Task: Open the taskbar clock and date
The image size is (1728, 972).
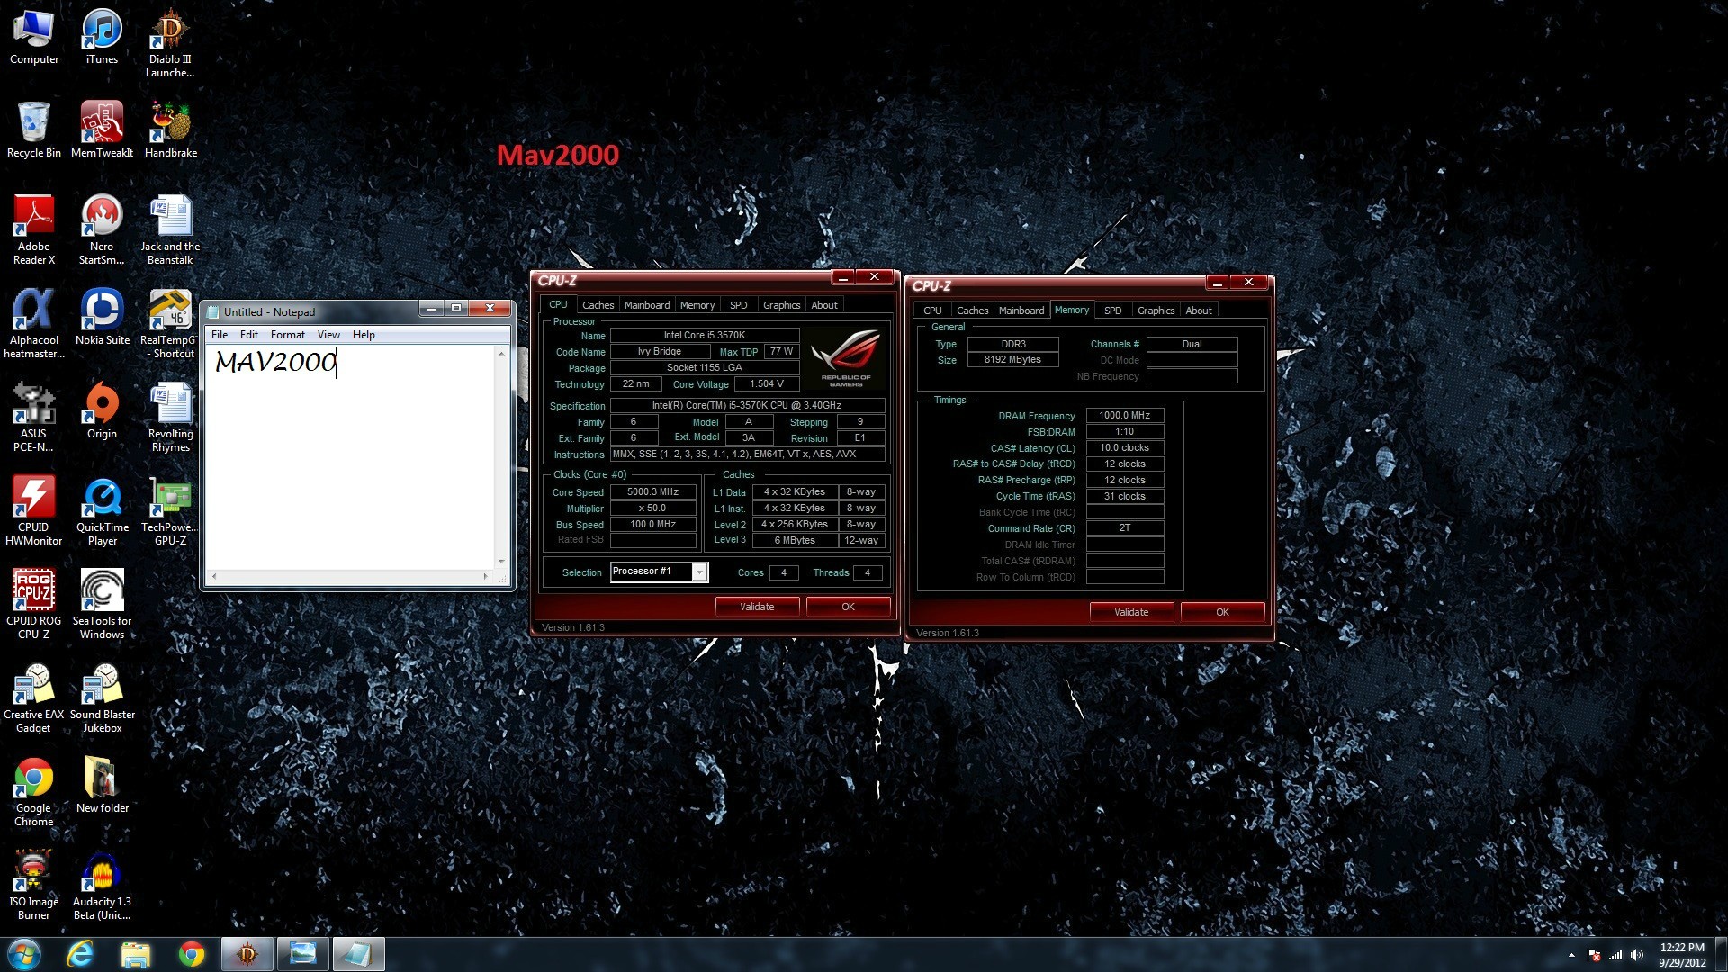Action: [1682, 955]
